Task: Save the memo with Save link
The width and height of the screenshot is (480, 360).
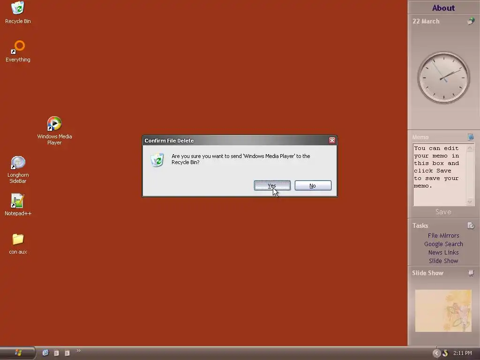Action: pos(443,212)
